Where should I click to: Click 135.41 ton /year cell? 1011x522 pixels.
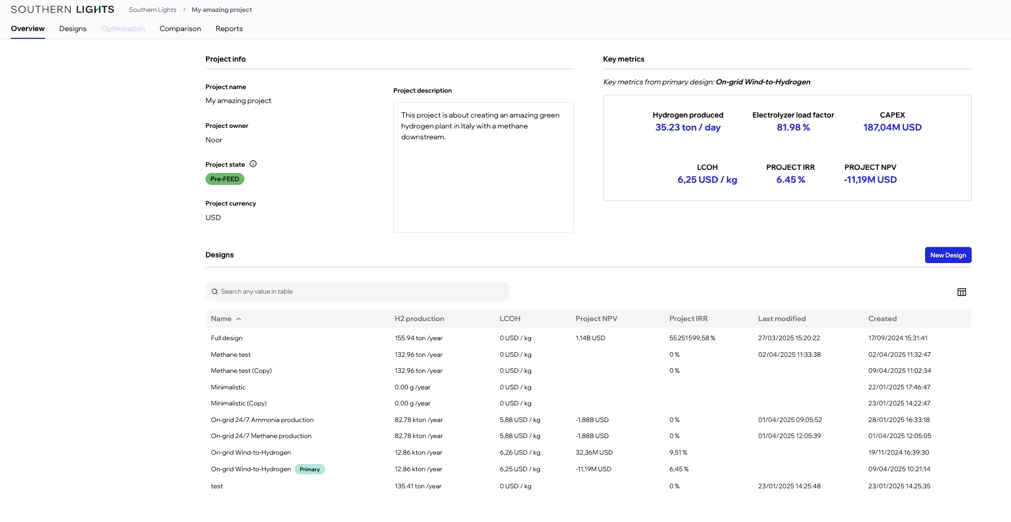[418, 486]
